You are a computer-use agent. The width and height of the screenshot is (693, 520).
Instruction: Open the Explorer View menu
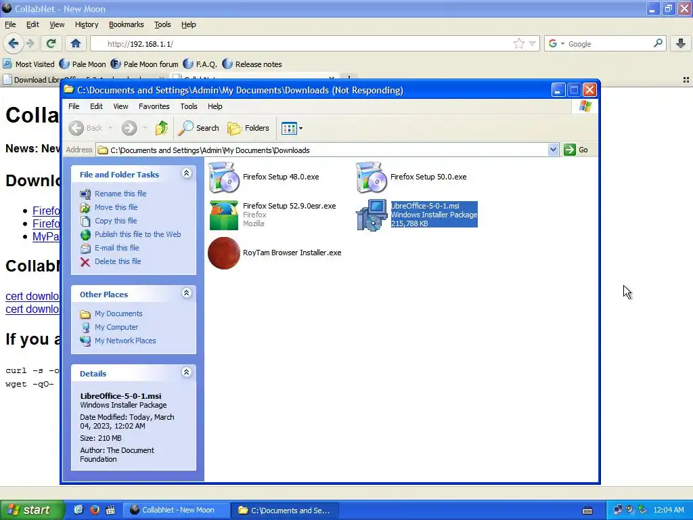pos(120,106)
